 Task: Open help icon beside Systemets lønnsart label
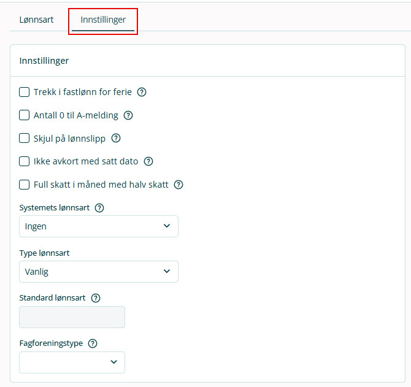99,208
